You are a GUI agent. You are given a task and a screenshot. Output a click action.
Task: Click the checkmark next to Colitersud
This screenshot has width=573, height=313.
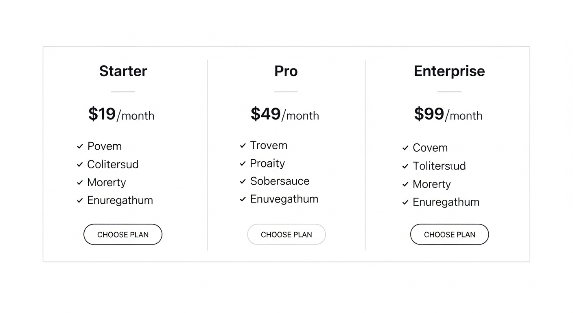tap(80, 164)
